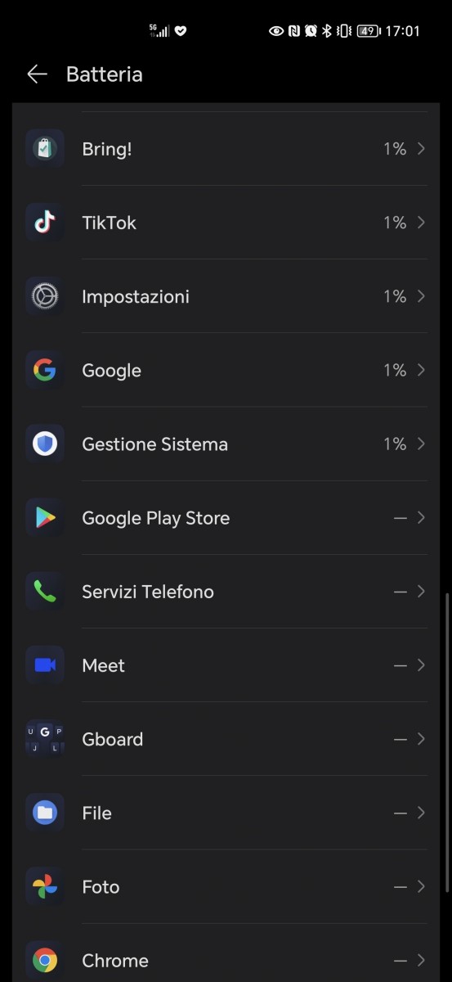Tap the Google Play Store triangle icon
This screenshot has width=452, height=982.
[45, 517]
